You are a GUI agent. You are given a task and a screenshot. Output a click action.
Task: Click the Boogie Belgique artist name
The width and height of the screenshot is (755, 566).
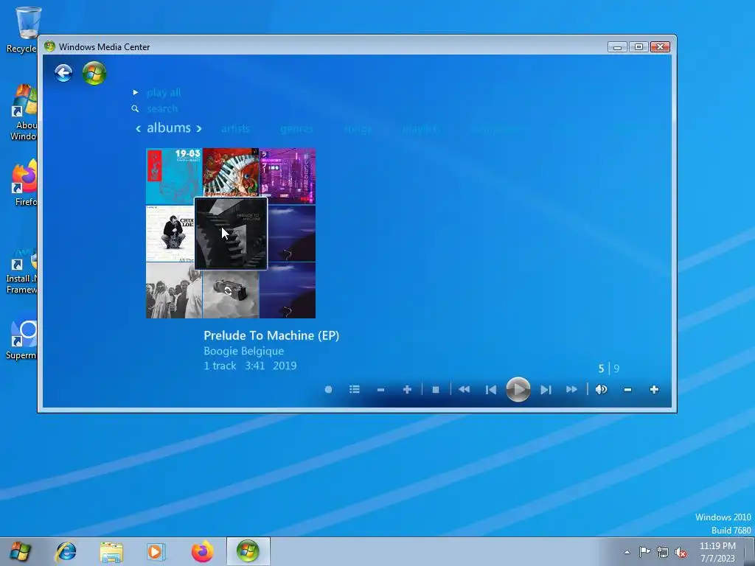(243, 351)
